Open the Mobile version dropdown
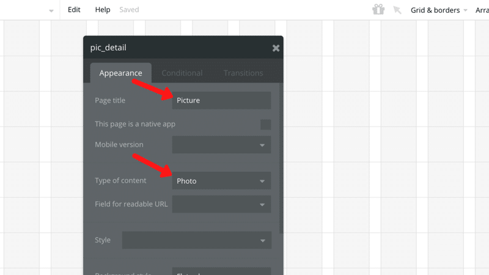This screenshot has width=489, height=275. click(221, 145)
